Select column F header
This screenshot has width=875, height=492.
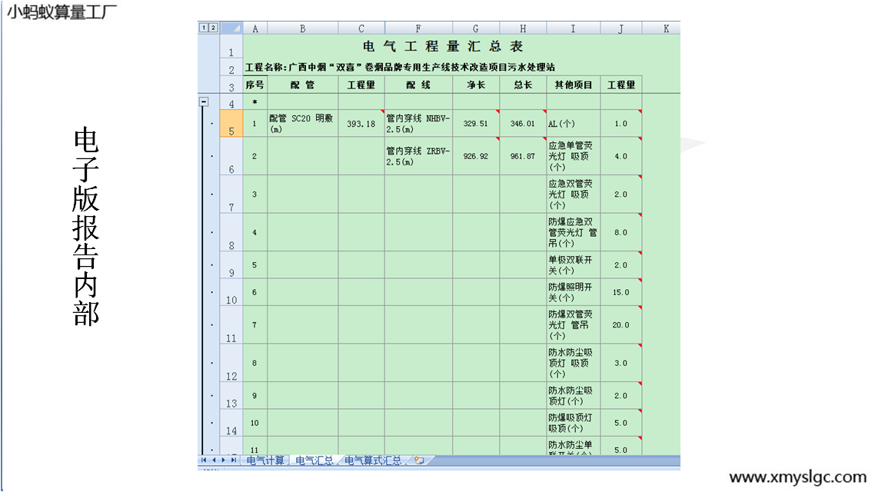click(418, 28)
